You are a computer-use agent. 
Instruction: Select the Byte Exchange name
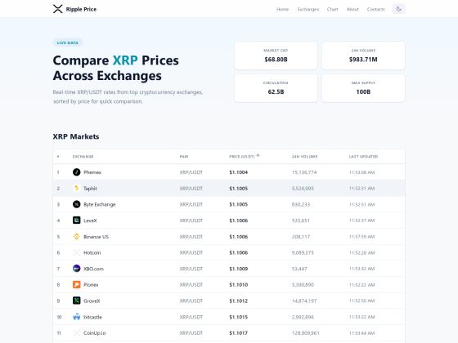click(x=99, y=204)
